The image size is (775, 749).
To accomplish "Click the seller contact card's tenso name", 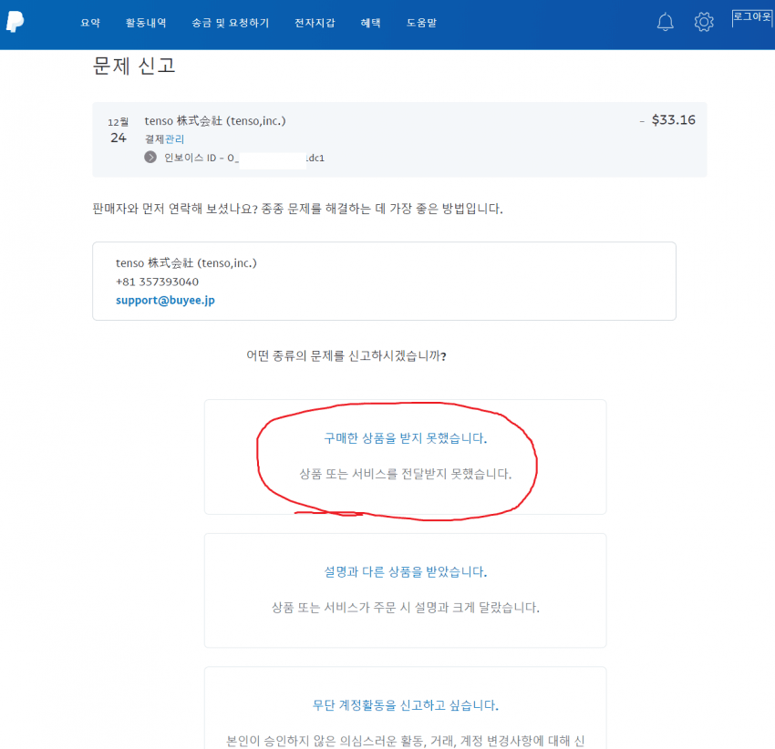I will click(x=186, y=263).
